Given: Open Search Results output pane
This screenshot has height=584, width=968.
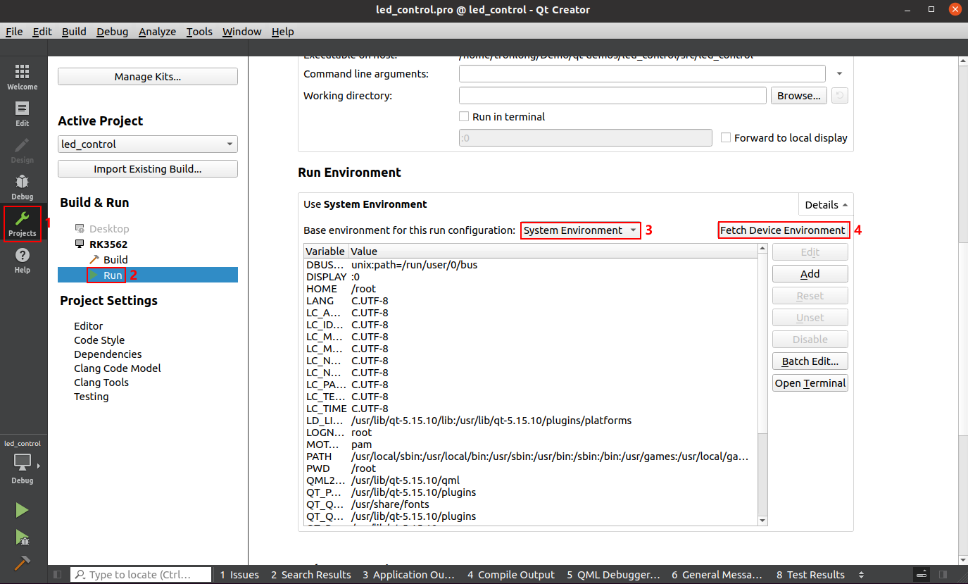Looking at the screenshot, I should pos(310,575).
